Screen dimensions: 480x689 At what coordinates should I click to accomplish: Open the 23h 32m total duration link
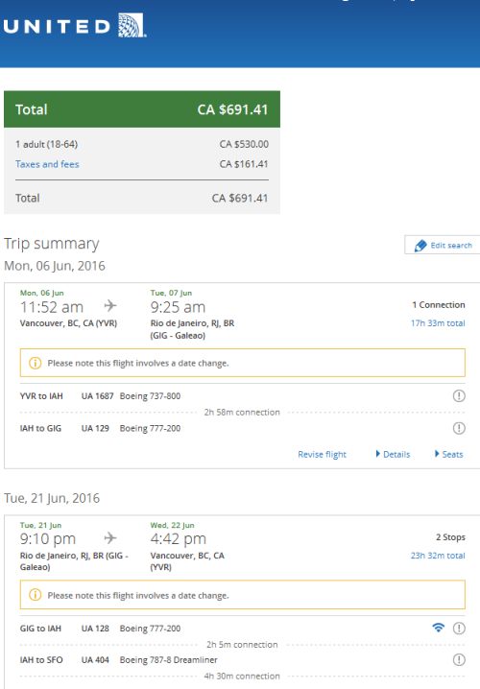[438, 556]
